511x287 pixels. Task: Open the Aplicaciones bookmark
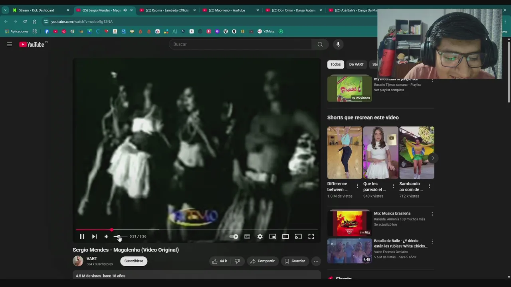[16, 31]
